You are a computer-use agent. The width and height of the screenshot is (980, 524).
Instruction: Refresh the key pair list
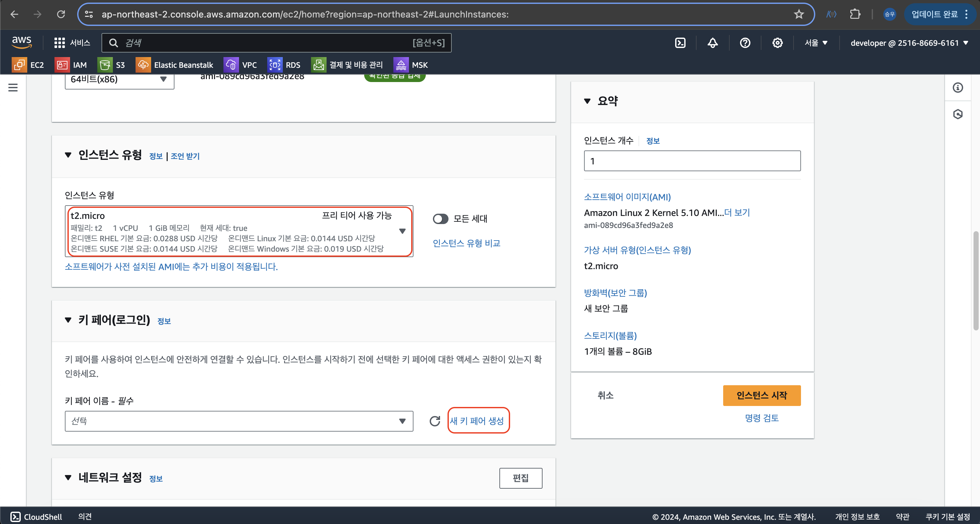[x=435, y=421]
